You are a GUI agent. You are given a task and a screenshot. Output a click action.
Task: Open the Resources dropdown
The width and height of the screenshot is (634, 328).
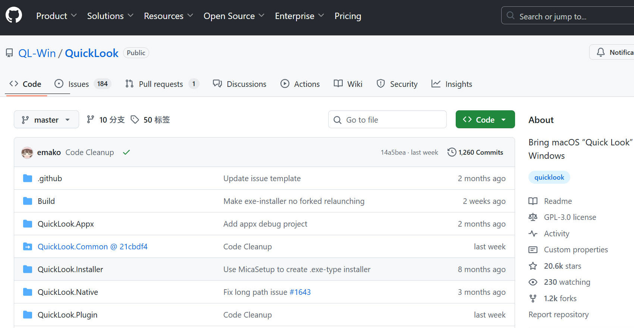click(x=169, y=16)
